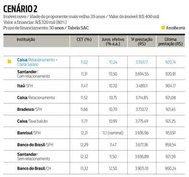
Task: Click Santander Sem relacionamento row label
Action: click(34, 156)
